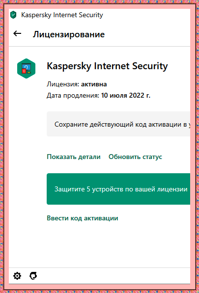Go back using the left arrow

17,34
